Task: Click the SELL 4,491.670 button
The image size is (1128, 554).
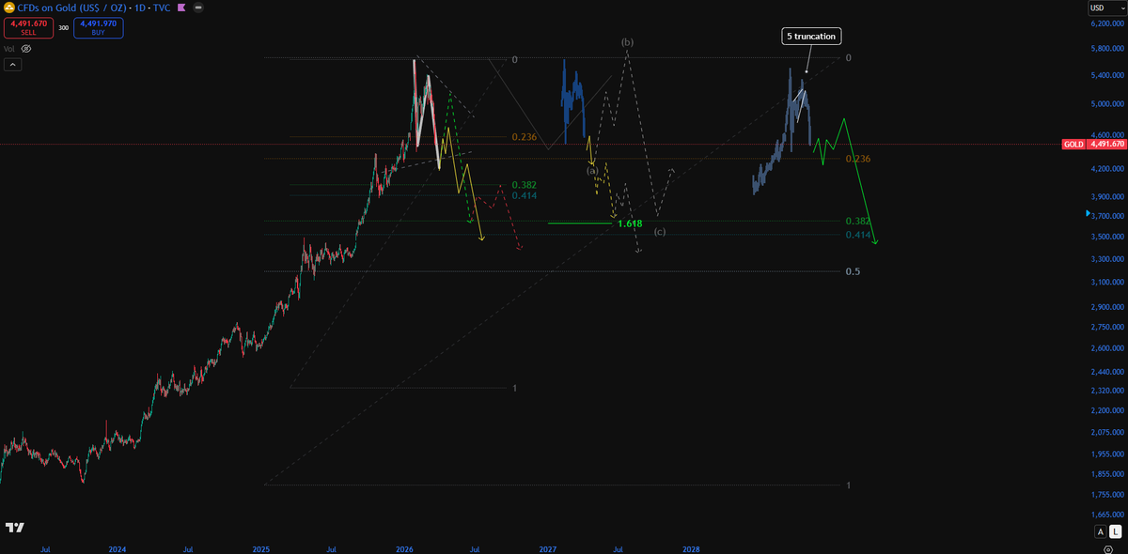Action: pos(28,26)
